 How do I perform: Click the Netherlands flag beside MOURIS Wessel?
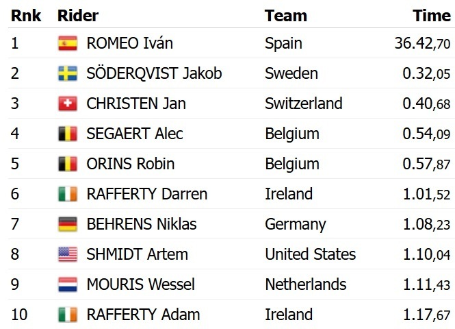(68, 285)
